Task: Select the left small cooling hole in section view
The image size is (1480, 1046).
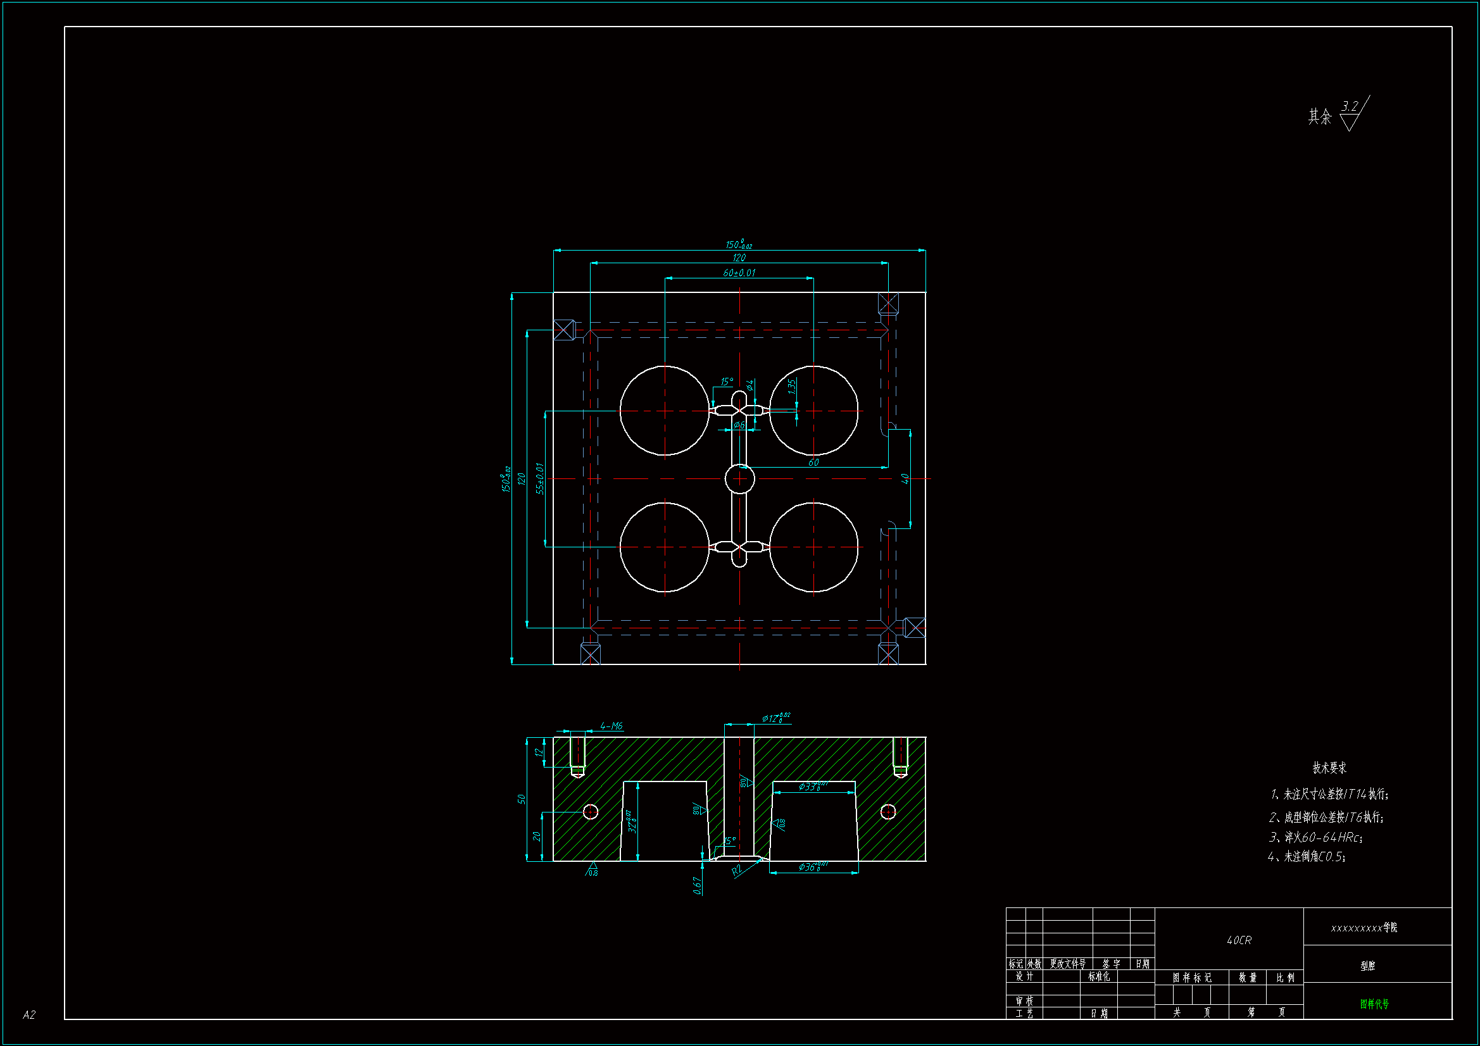Action: [591, 812]
